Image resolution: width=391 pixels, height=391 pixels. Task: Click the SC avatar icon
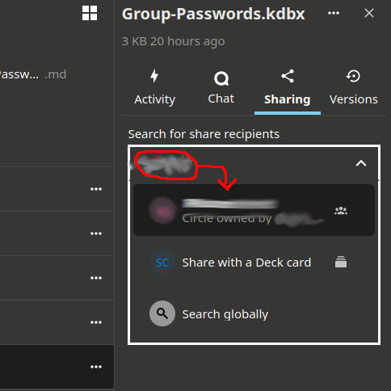[162, 262]
